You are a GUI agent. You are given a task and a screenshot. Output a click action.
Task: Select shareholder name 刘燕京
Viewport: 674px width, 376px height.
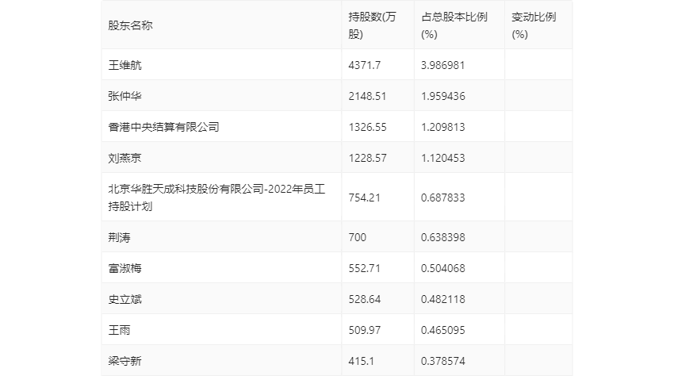124,158
